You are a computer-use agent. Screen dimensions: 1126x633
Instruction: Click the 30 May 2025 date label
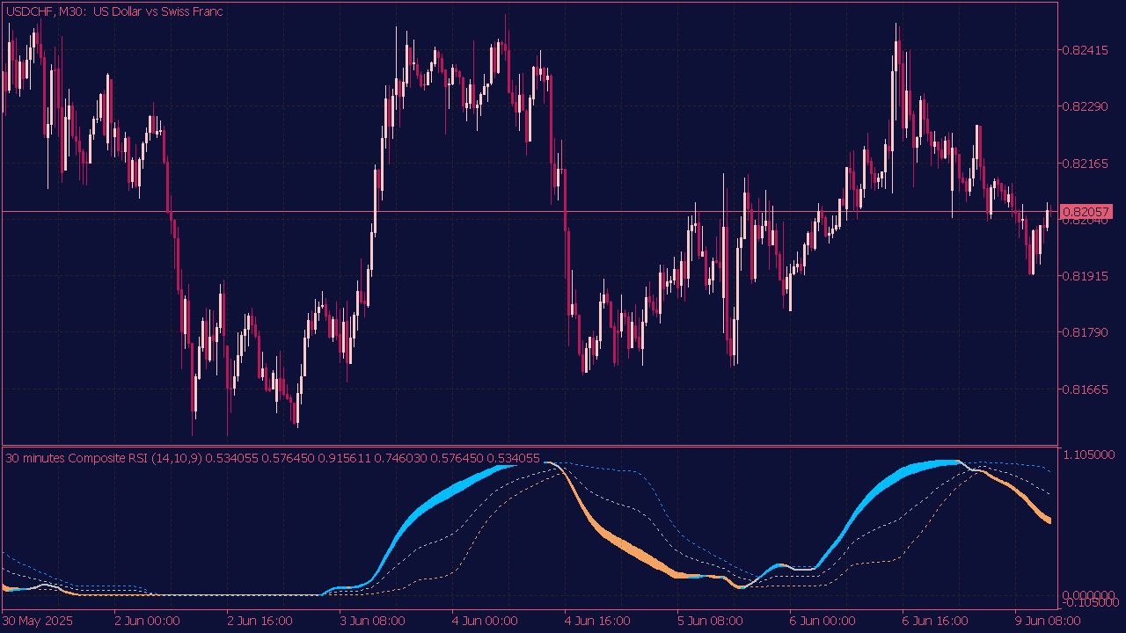pyautogui.click(x=38, y=621)
